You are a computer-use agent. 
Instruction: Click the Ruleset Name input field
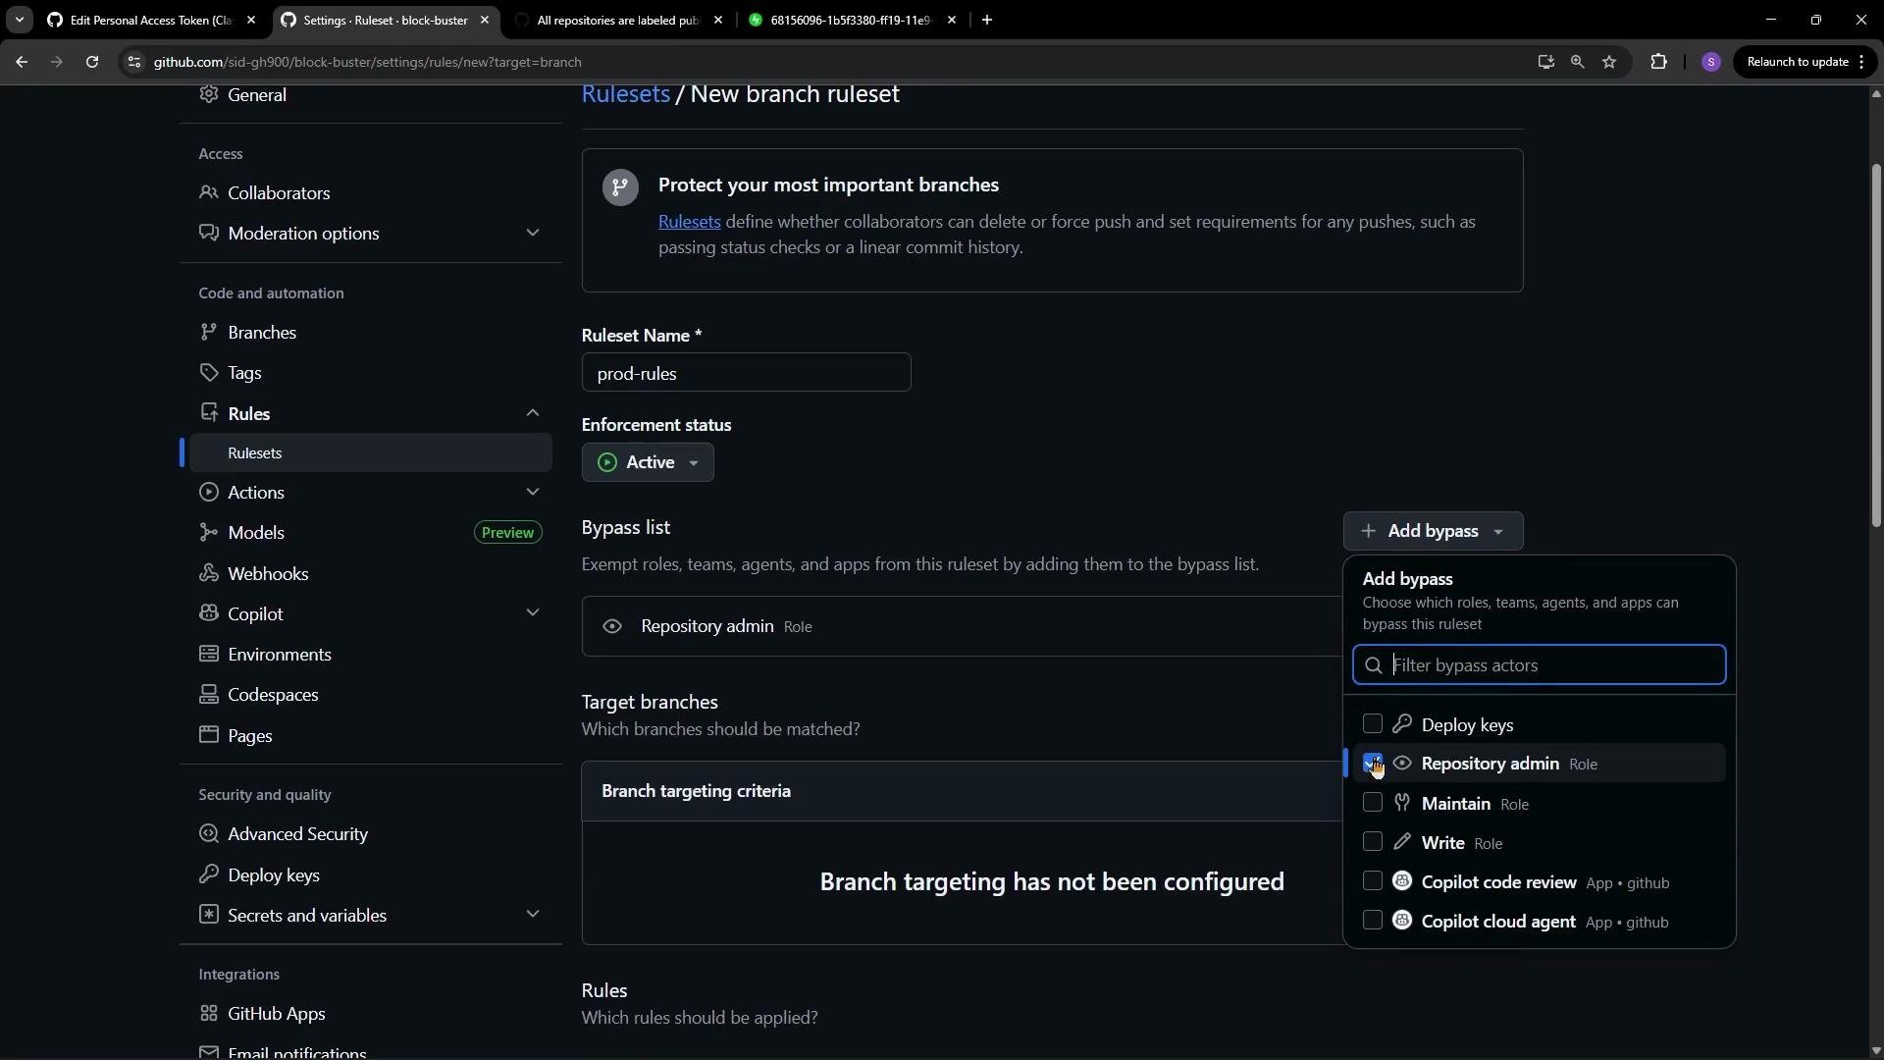(746, 373)
